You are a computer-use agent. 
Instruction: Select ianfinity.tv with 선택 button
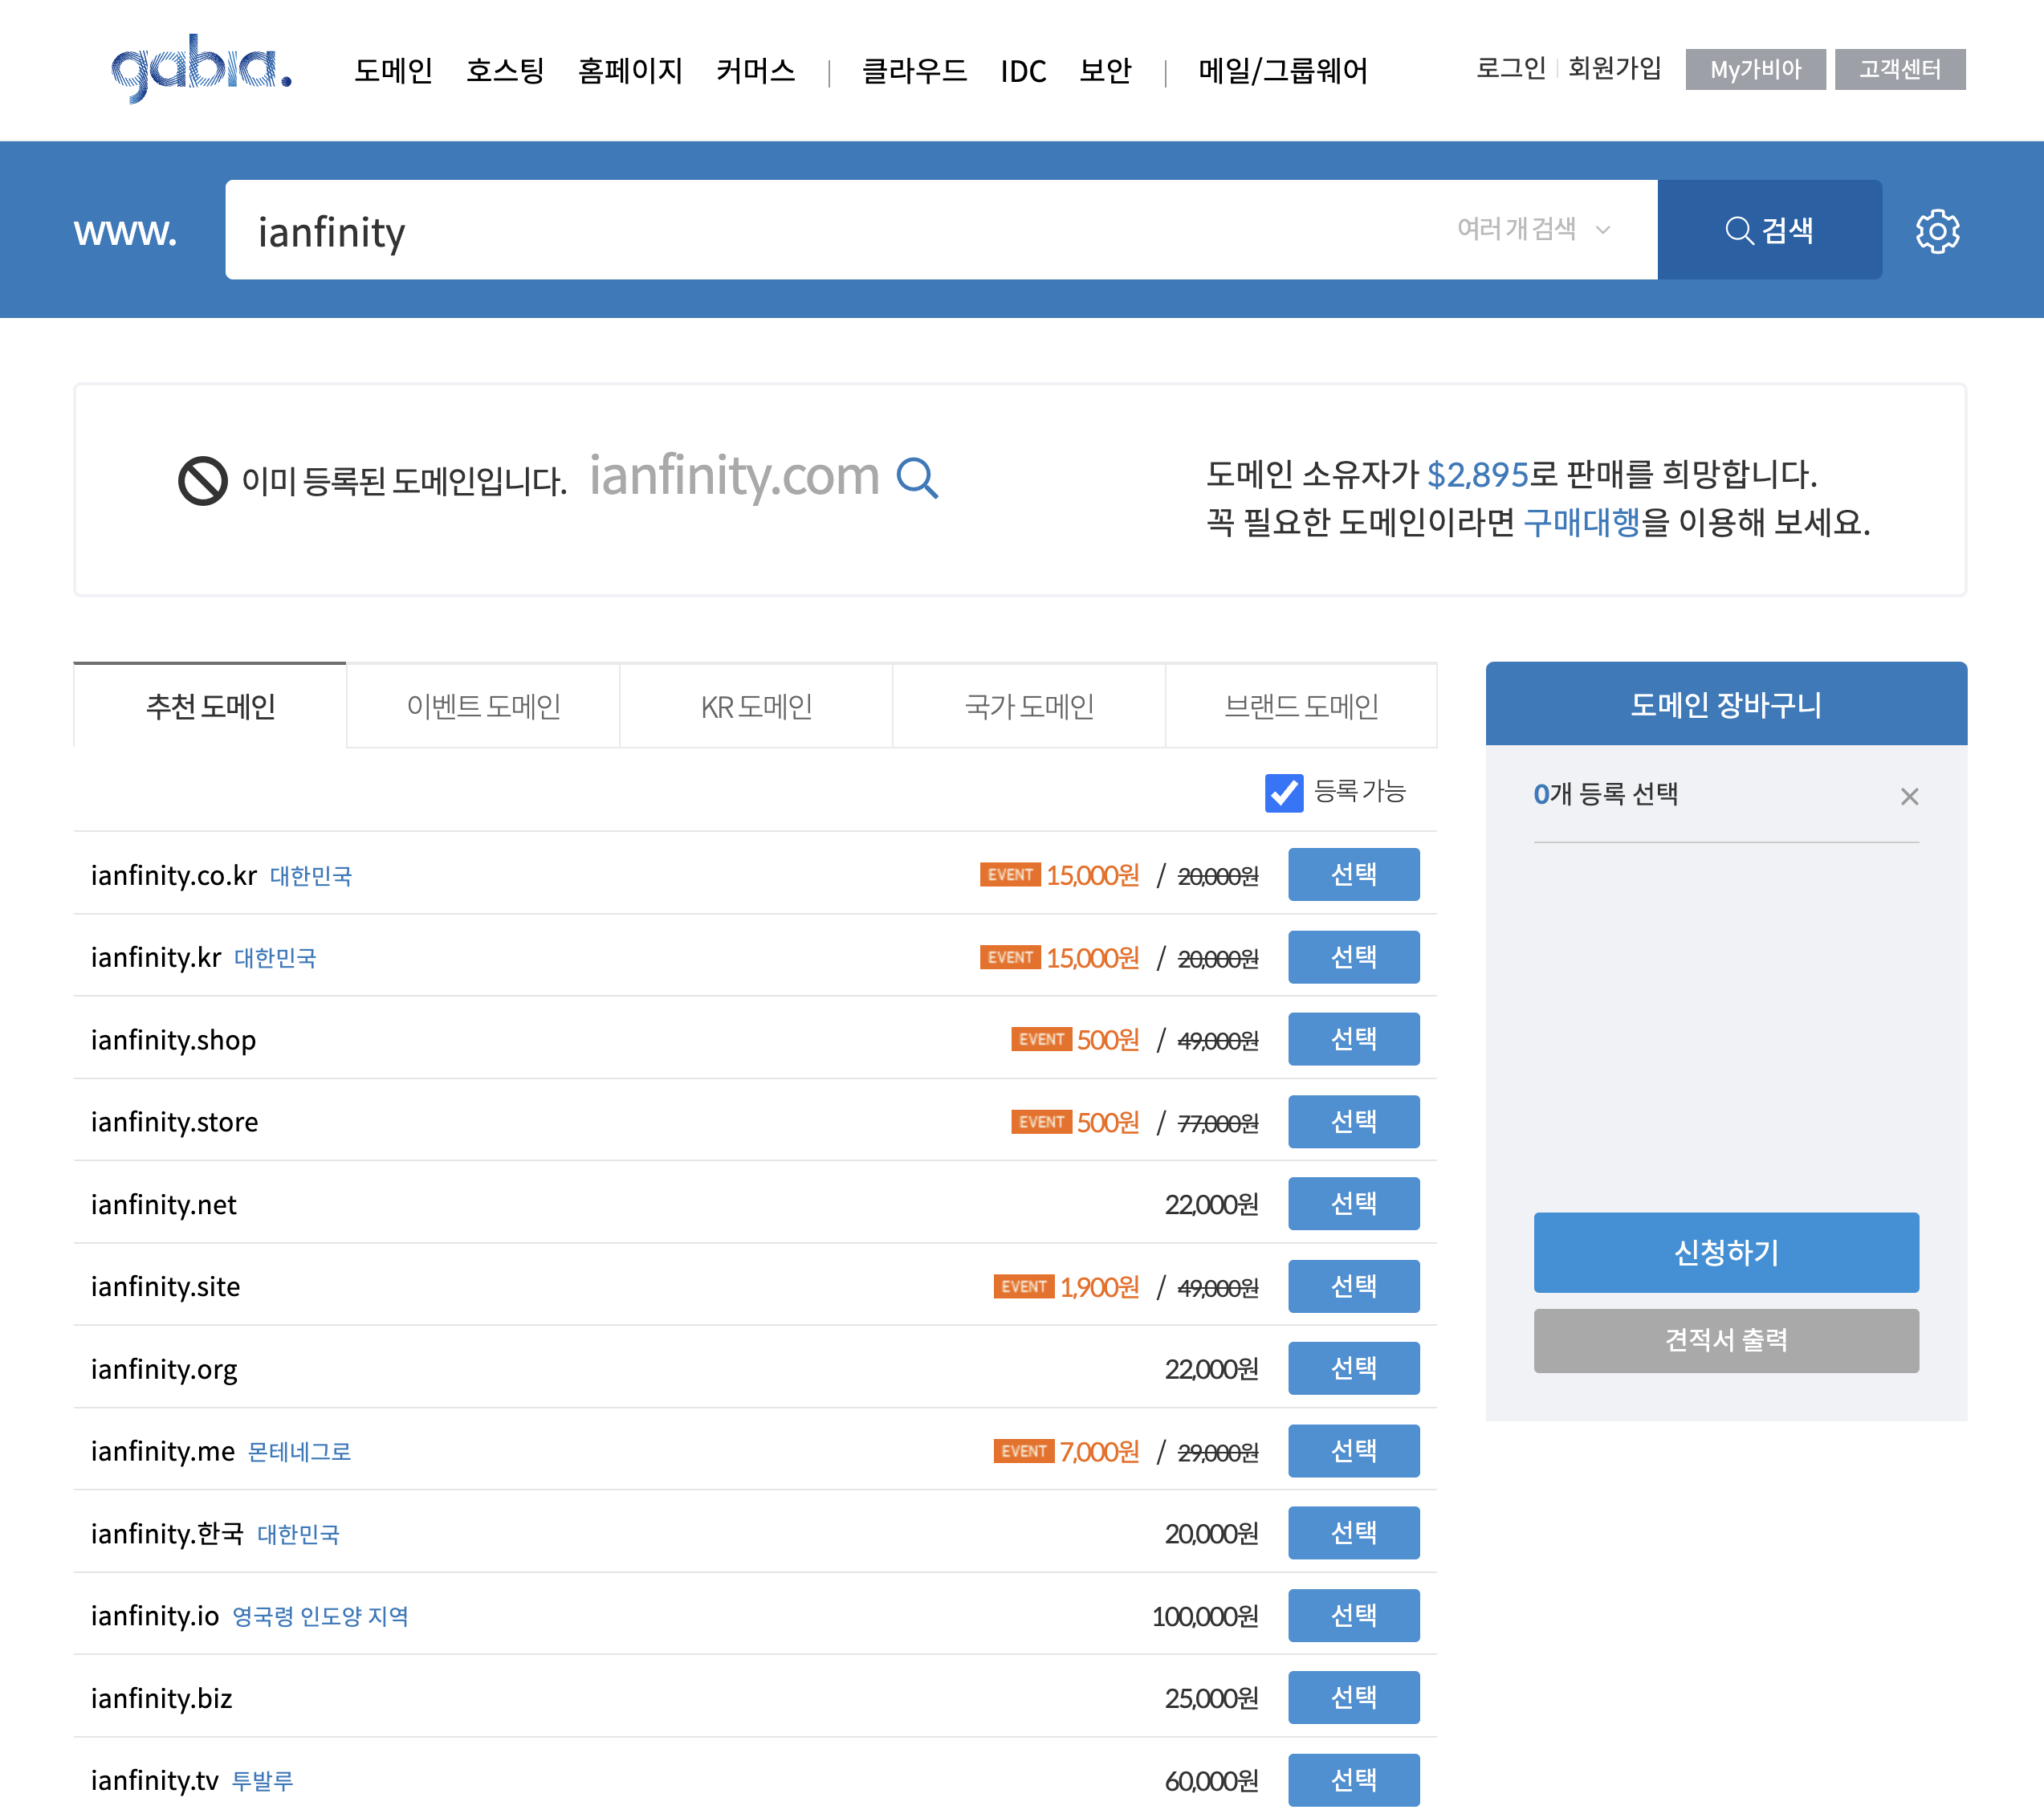pos(1353,1780)
